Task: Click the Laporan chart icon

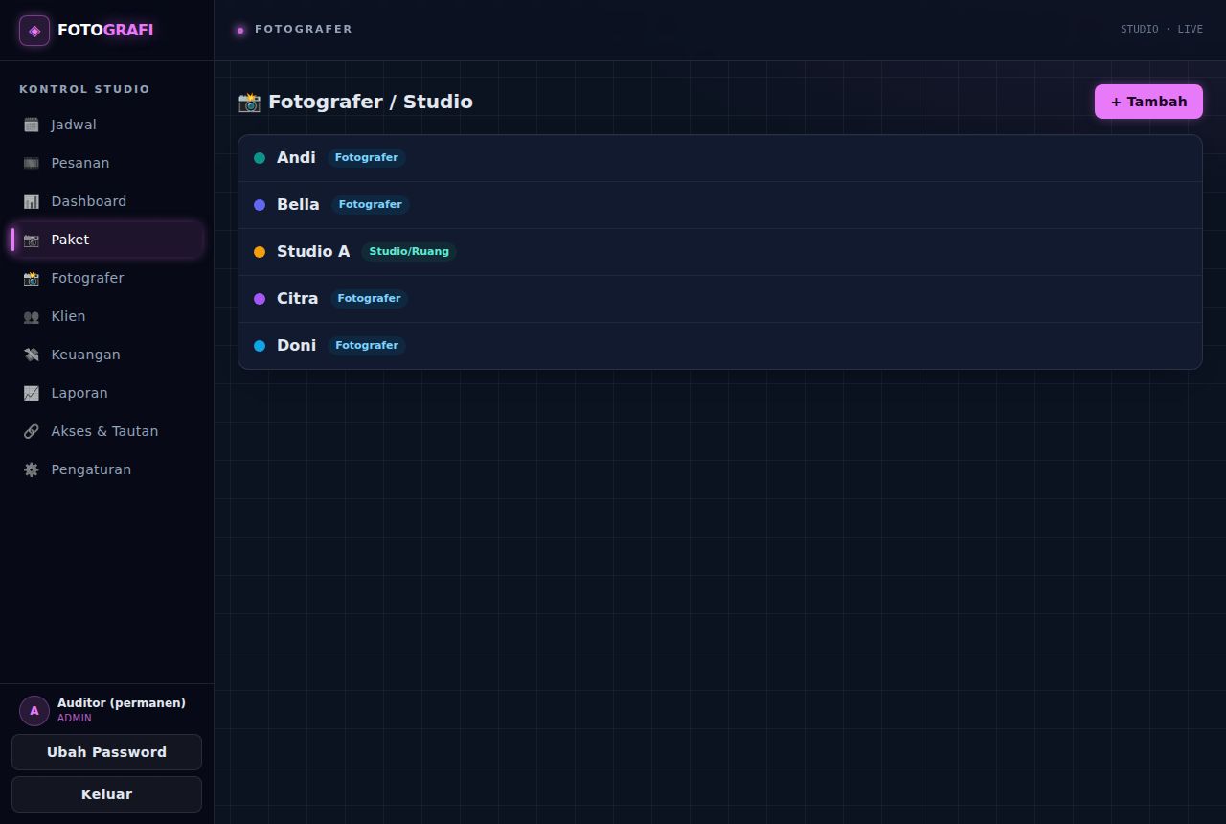Action: click(x=32, y=393)
